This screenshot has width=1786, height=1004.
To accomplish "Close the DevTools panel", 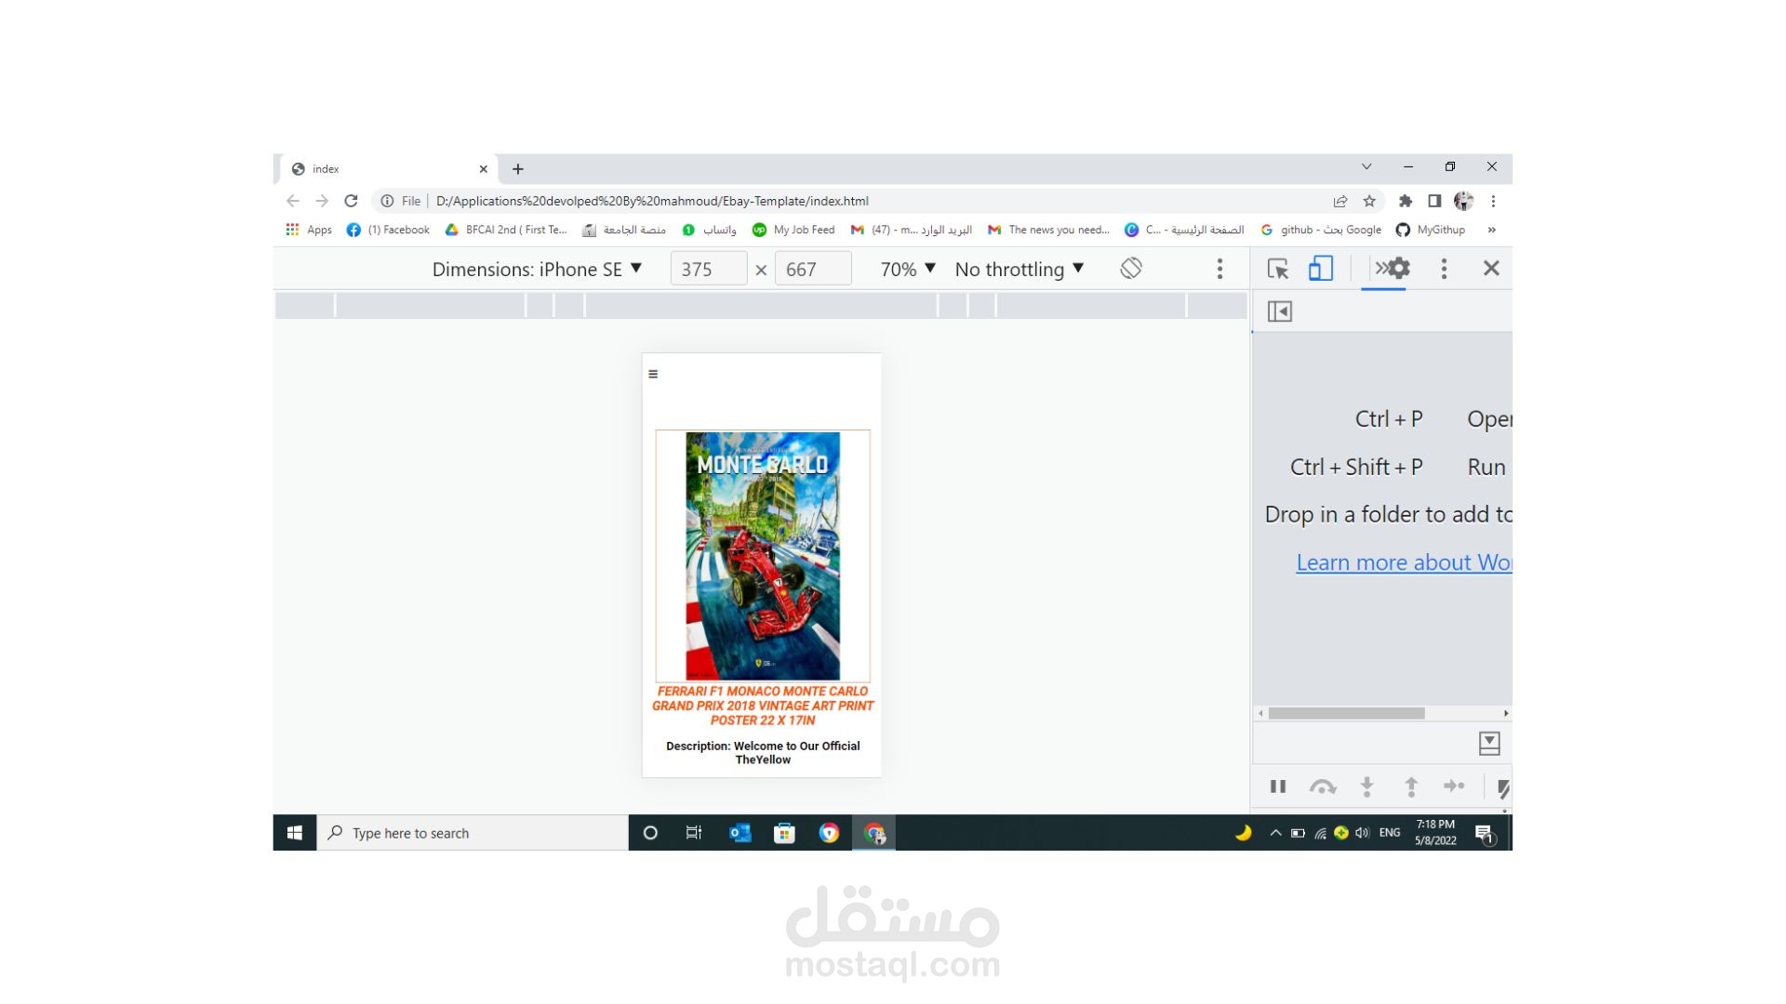I will pyautogui.click(x=1491, y=269).
